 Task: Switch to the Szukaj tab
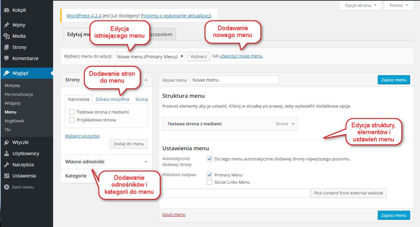[x=142, y=99]
